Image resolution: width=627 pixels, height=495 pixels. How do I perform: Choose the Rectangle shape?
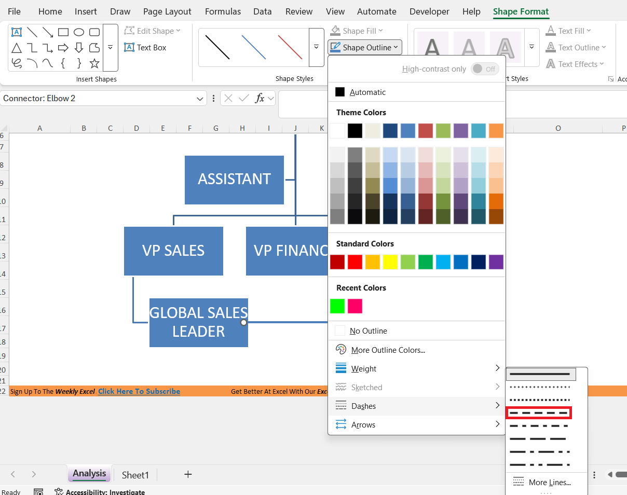pyautogui.click(x=63, y=32)
